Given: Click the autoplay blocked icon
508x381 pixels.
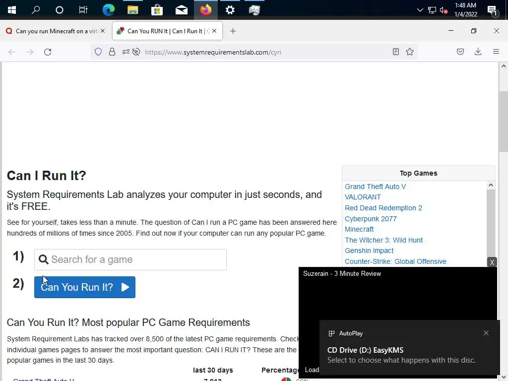Looking at the screenshot, I should coord(136,52).
